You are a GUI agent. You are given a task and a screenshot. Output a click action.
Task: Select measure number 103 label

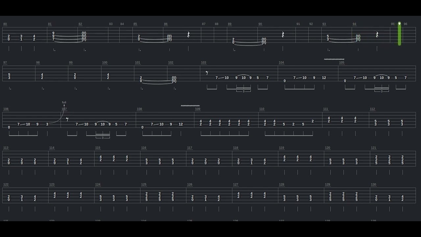pyautogui.click(x=204, y=63)
